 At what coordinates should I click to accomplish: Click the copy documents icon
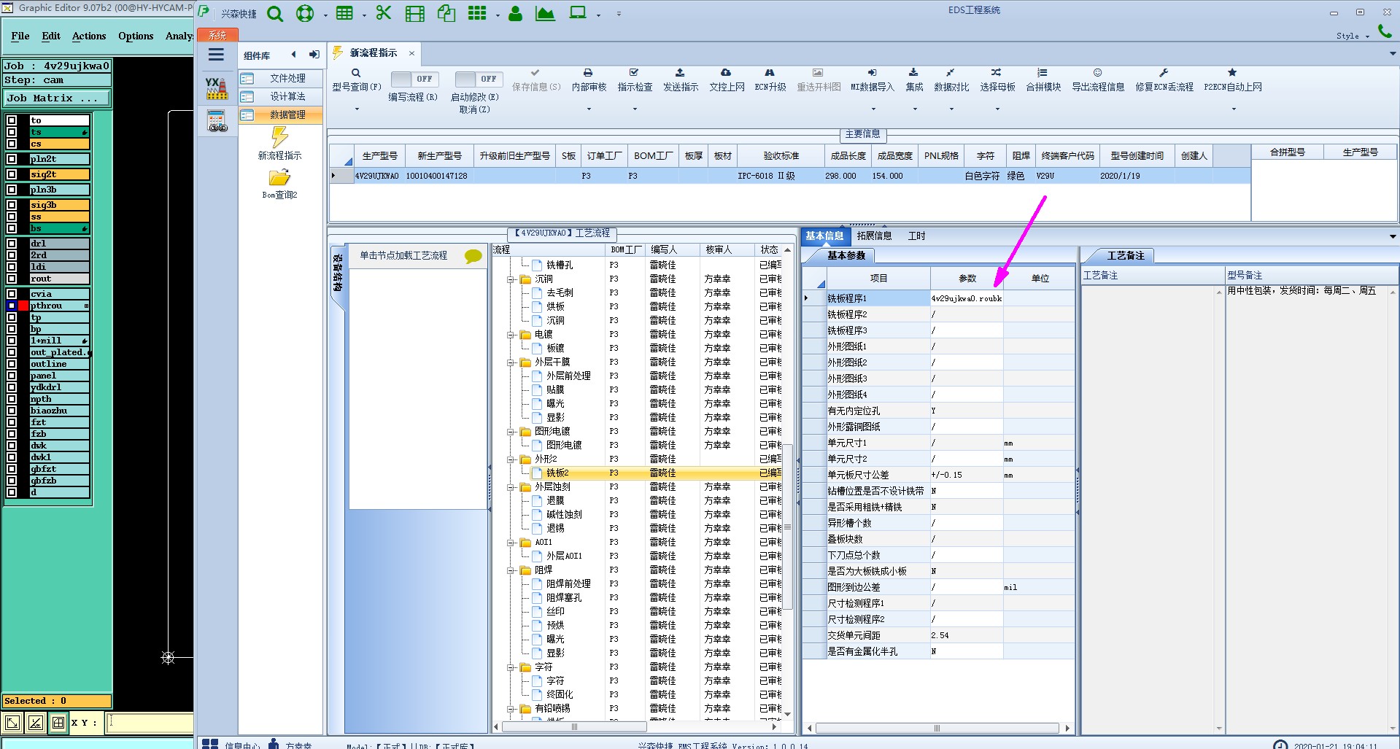click(446, 13)
